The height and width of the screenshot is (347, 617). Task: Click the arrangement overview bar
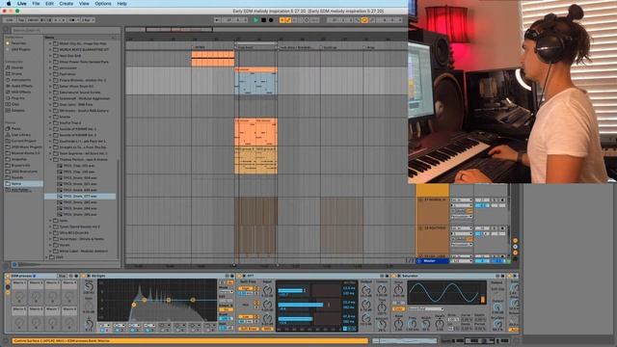(x=267, y=30)
